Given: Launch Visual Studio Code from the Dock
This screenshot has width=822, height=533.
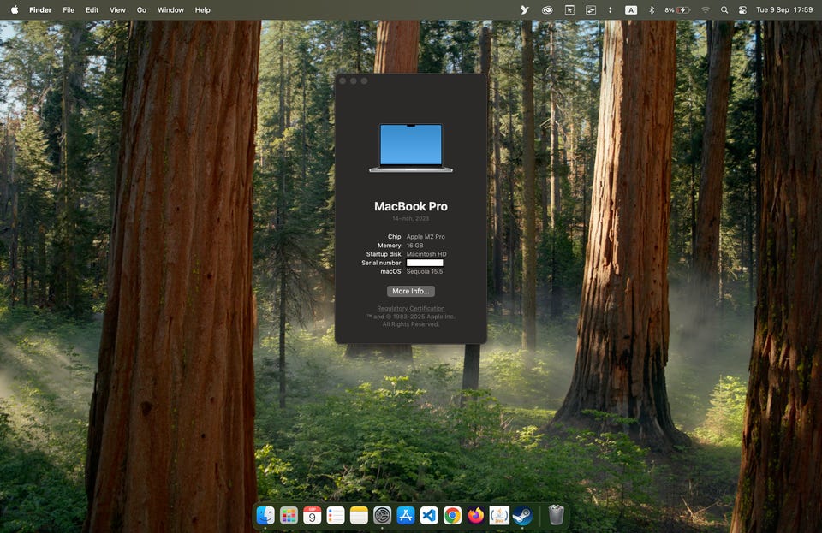Looking at the screenshot, I should coord(429,515).
